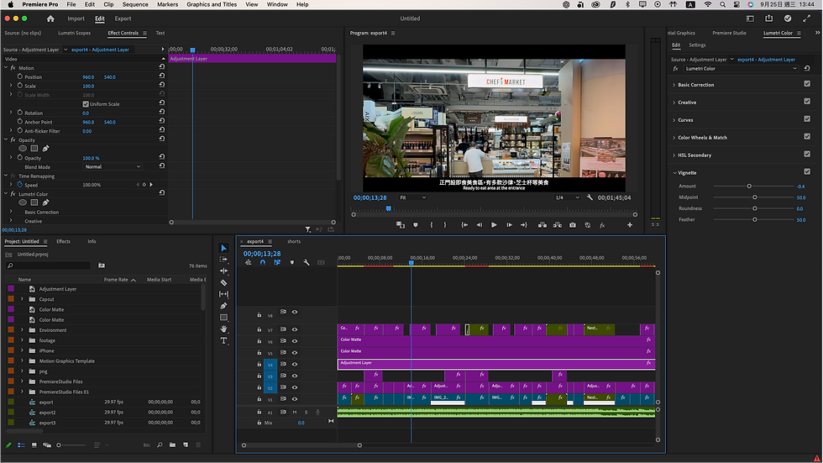Select the Pen tool in toolbar
Image resolution: width=823 pixels, height=463 pixels.
click(223, 306)
